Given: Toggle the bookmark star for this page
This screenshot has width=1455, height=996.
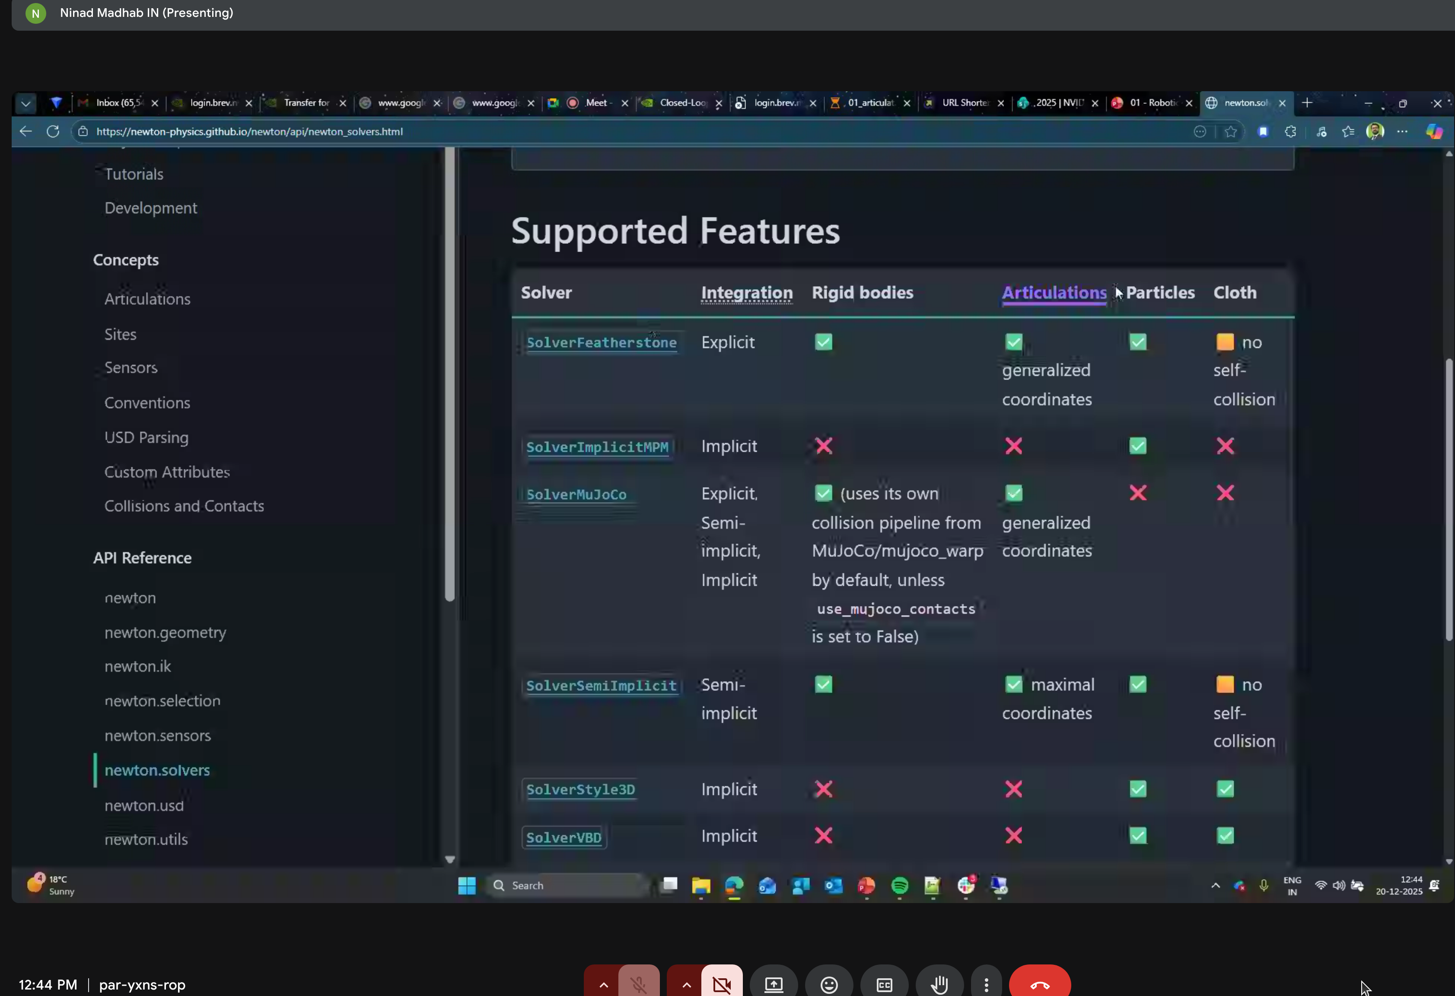Looking at the screenshot, I should [1231, 131].
